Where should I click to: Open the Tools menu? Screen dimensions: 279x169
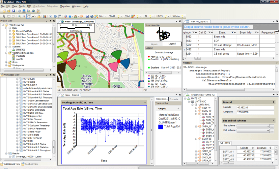tap(22, 6)
